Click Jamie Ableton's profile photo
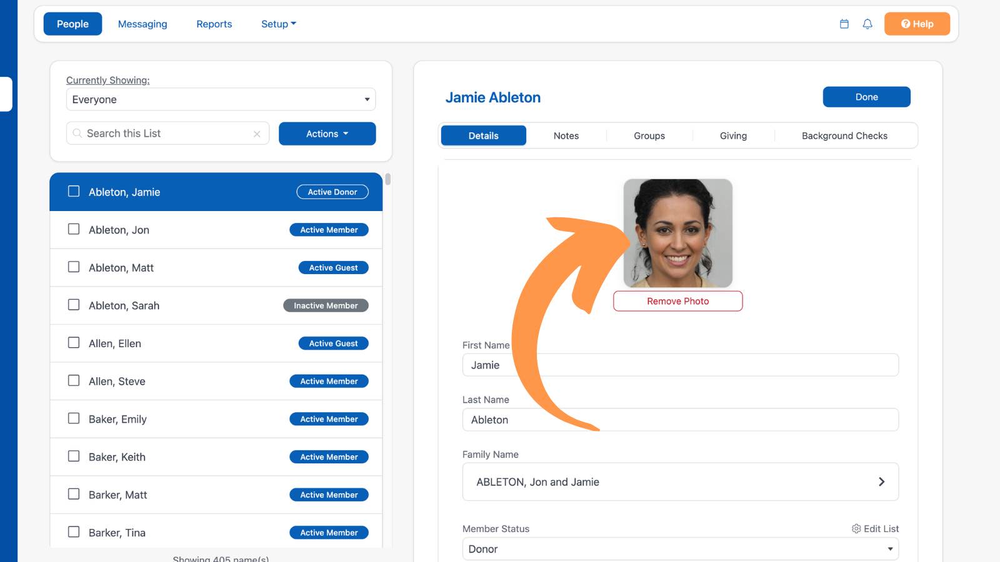 678,233
